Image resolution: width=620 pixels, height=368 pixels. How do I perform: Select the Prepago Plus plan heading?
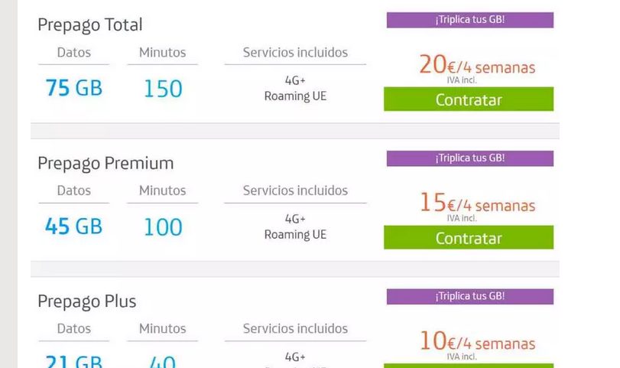[x=87, y=301]
